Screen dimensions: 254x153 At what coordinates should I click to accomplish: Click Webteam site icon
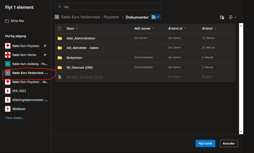coord(8,109)
